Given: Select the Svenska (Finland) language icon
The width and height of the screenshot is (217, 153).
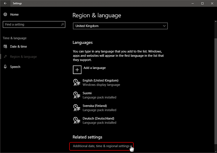Looking at the screenshot, I should coord(77,108).
